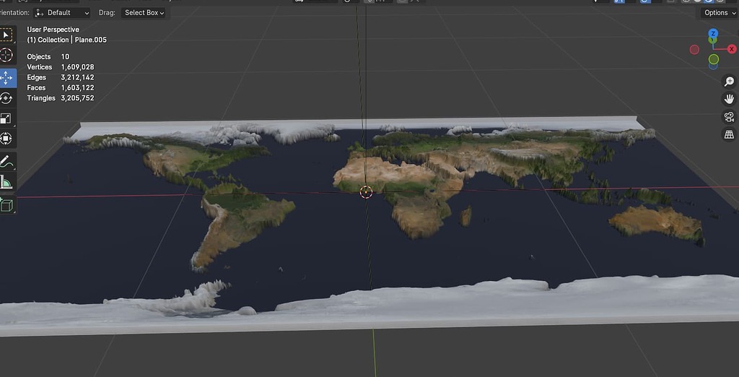This screenshot has height=377, width=739.
Task: Click the 'Objects 10' statistic
Action: pyautogui.click(x=48, y=56)
